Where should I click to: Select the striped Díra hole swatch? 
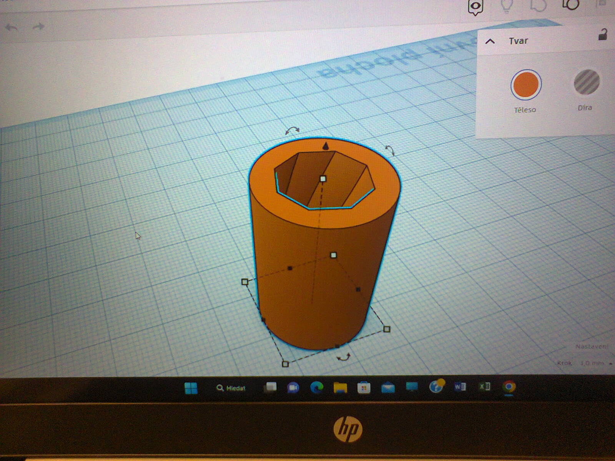(x=587, y=82)
